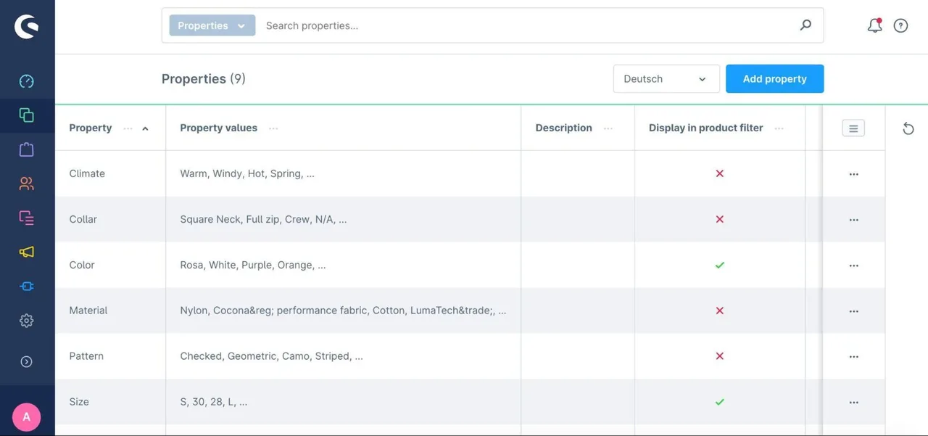Open the Properties search type dropdown
The image size is (928, 436).
212,25
